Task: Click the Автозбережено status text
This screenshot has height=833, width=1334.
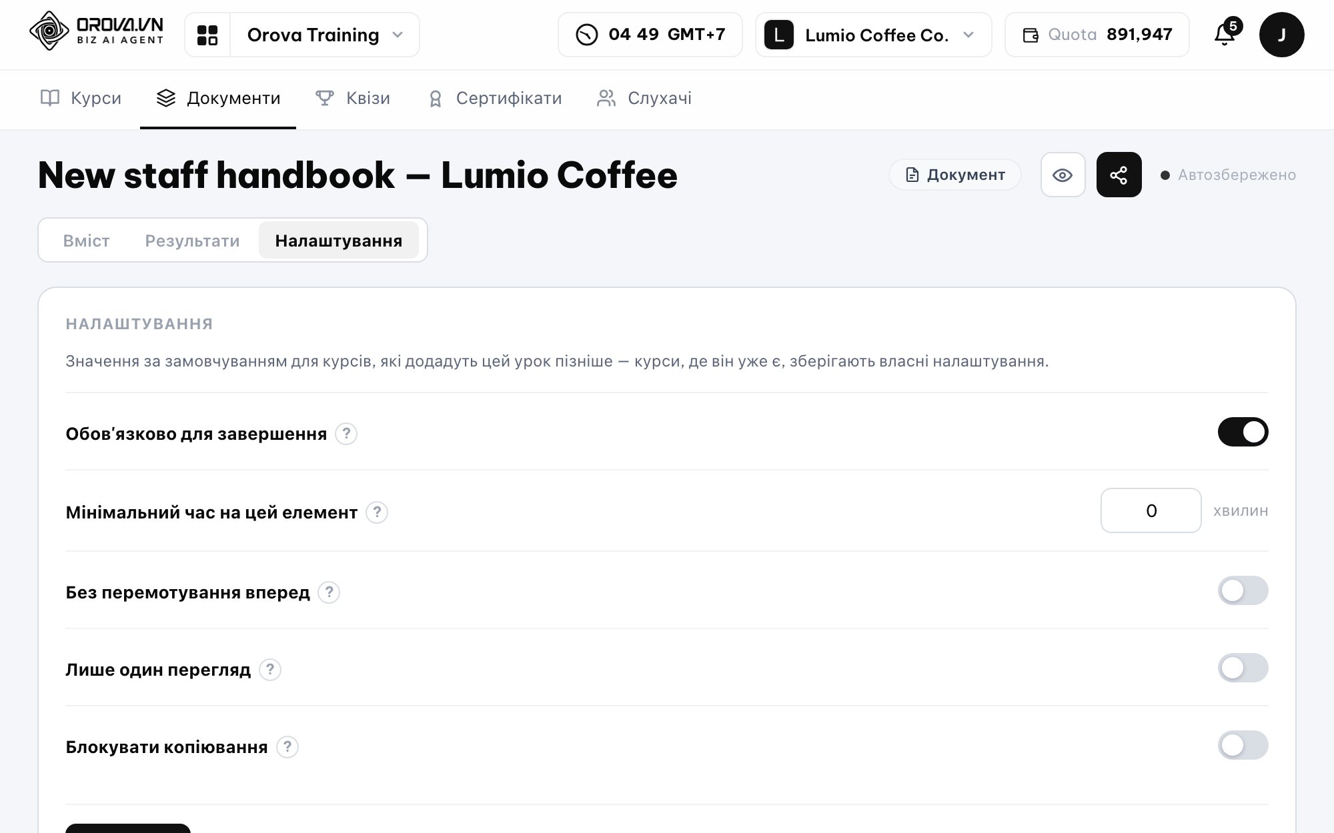Action: pyautogui.click(x=1237, y=175)
